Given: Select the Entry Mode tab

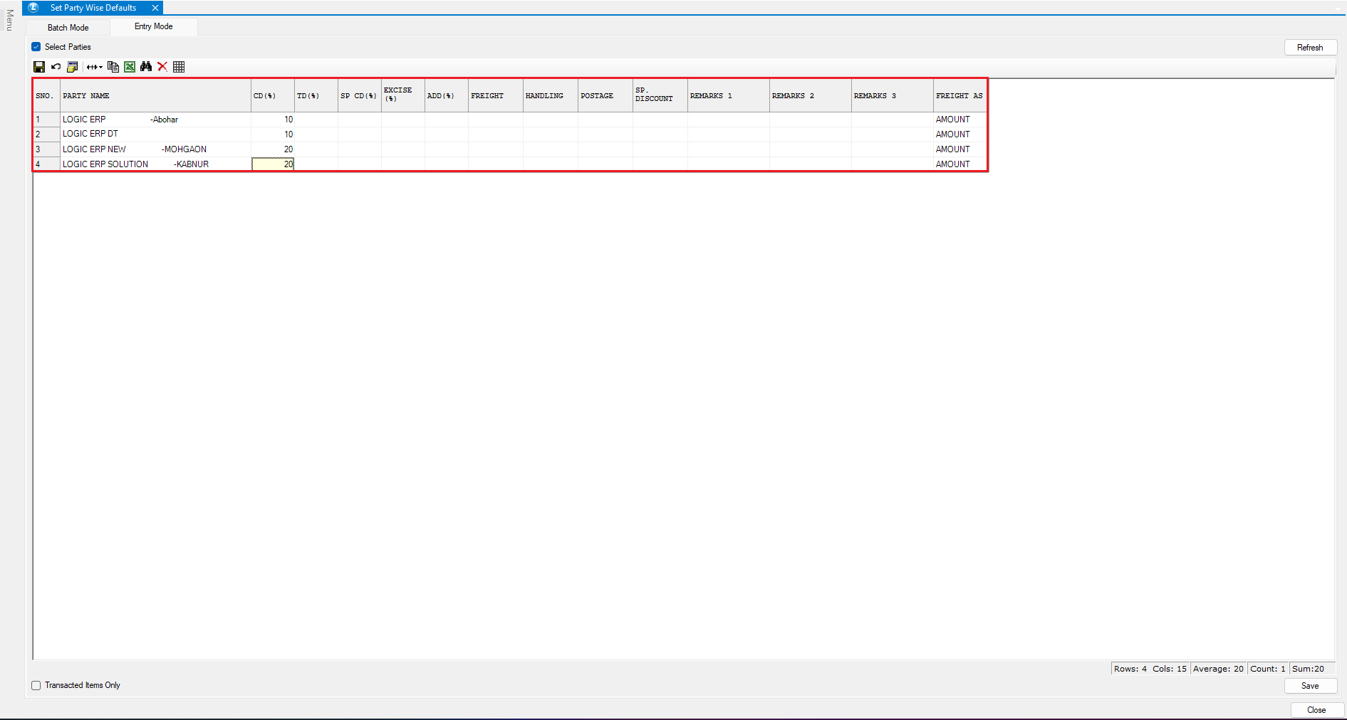Looking at the screenshot, I should click(x=153, y=26).
